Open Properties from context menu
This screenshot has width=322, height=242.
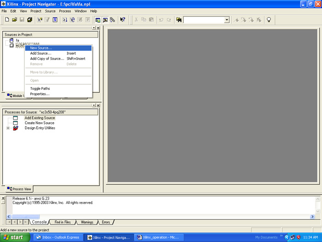58,94
